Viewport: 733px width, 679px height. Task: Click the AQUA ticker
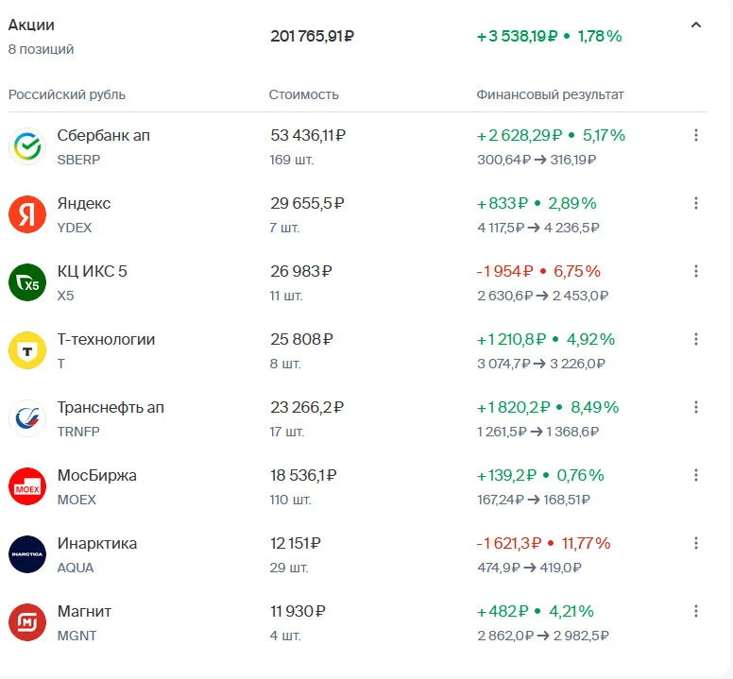coord(76,568)
